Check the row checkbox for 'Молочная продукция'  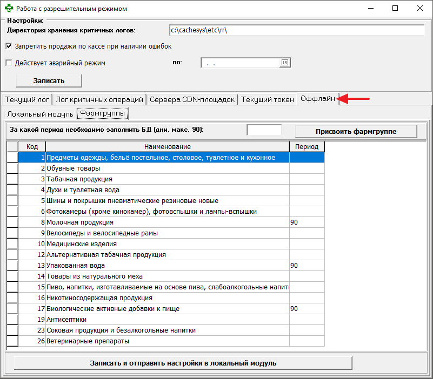tap(12, 222)
